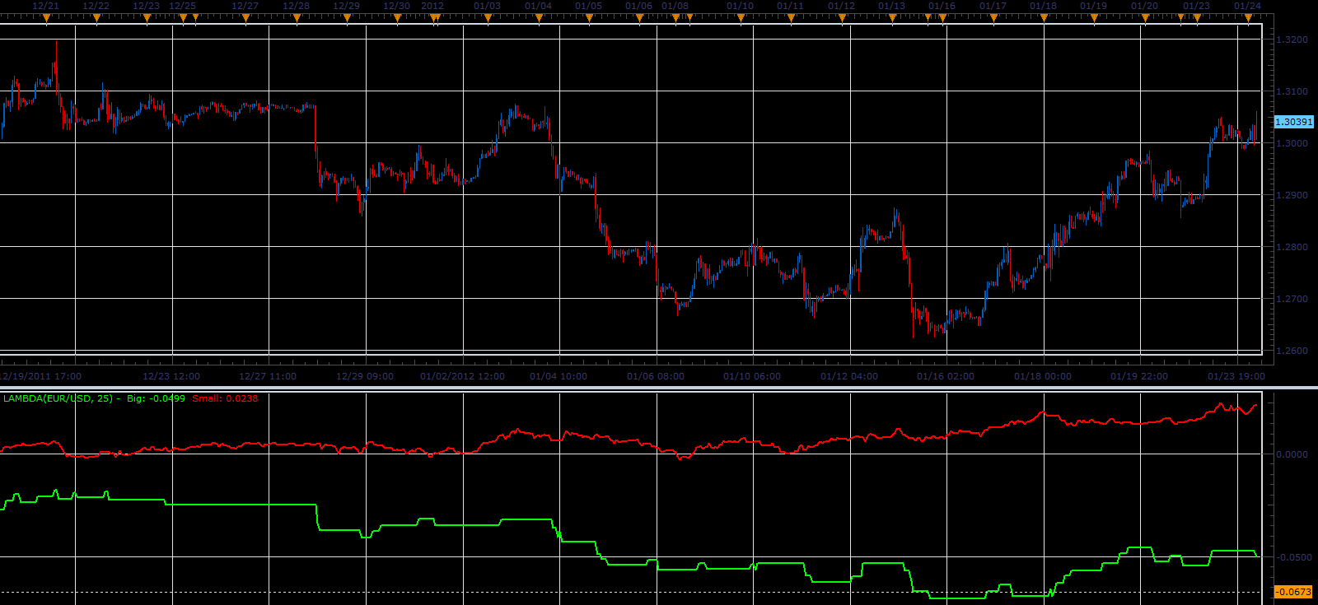
Task: Click the 1.2800 price axis label
Action: click(x=1292, y=247)
